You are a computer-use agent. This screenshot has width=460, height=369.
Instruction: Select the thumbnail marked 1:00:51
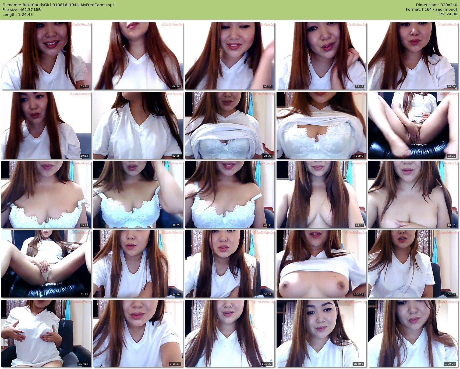point(321,264)
